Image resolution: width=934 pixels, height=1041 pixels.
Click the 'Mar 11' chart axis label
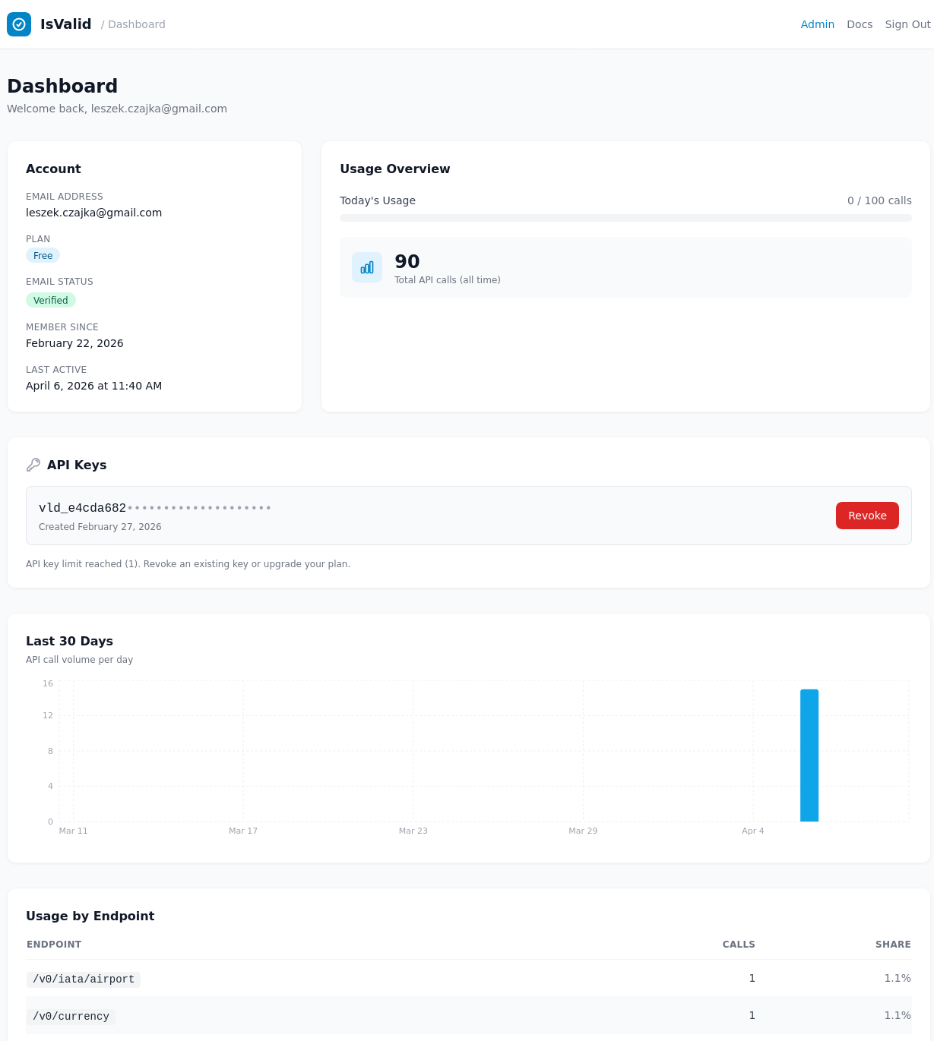click(x=73, y=831)
